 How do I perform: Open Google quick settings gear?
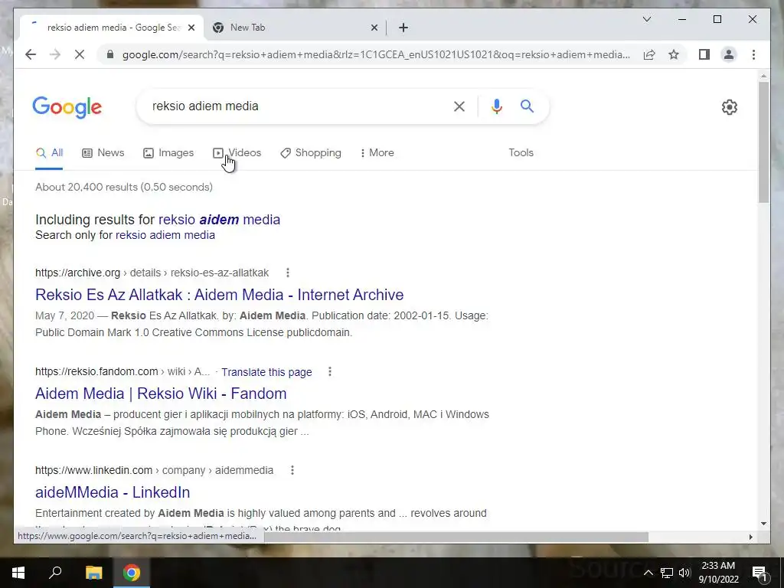coord(730,107)
